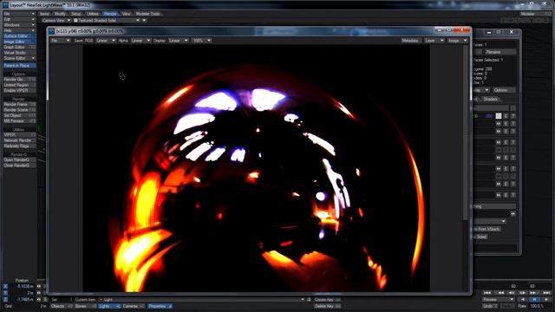This screenshot has width=555, height=312.
Task: Open the Windows dropdown in the sidebar
Action: tap(19, 25)
